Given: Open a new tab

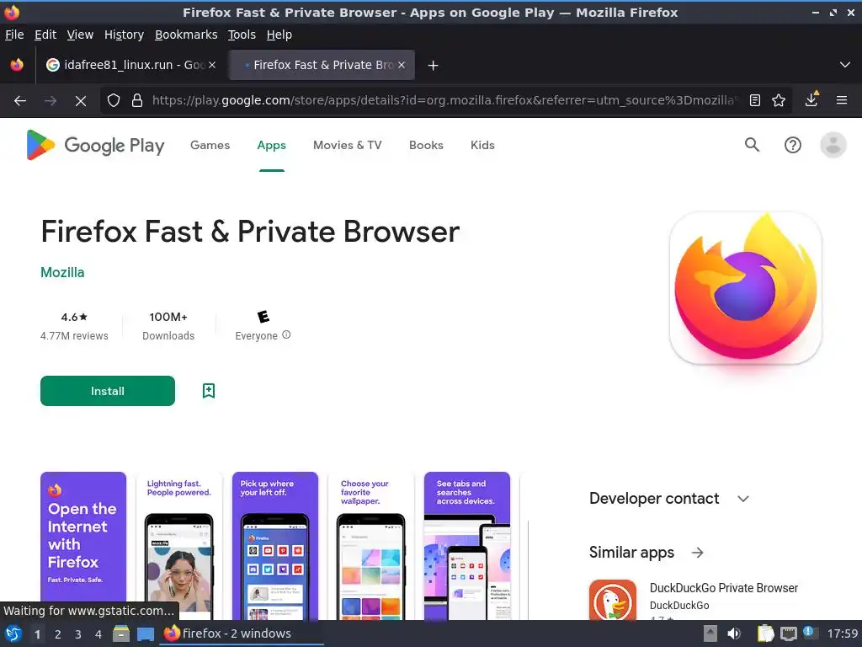Looking at the screenshot, I should point(433,66).
